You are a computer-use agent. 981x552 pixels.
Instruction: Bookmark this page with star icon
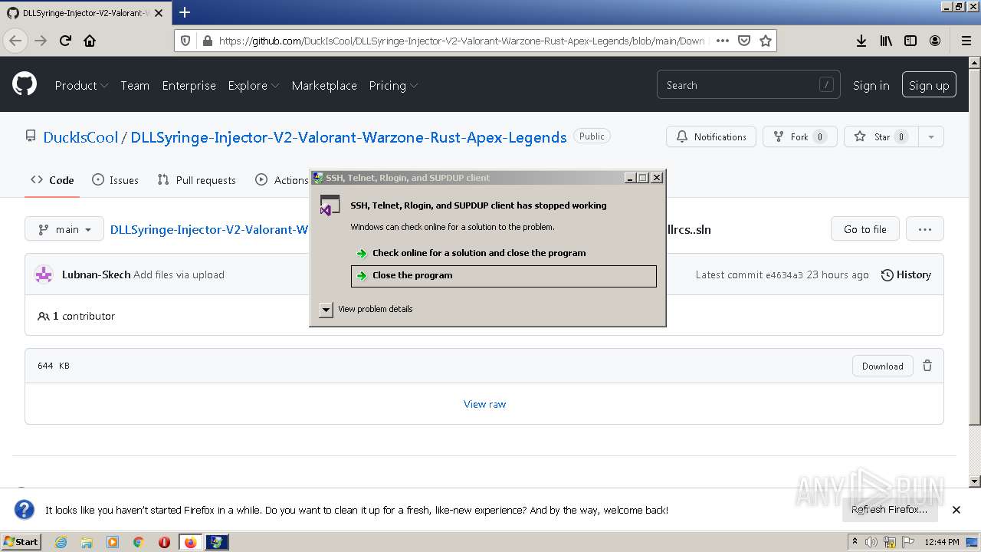click(765, 41)
